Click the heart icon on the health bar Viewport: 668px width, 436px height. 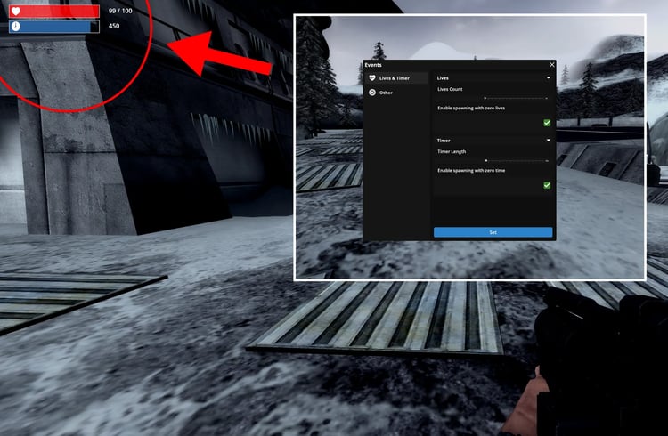tap(16, 11)
